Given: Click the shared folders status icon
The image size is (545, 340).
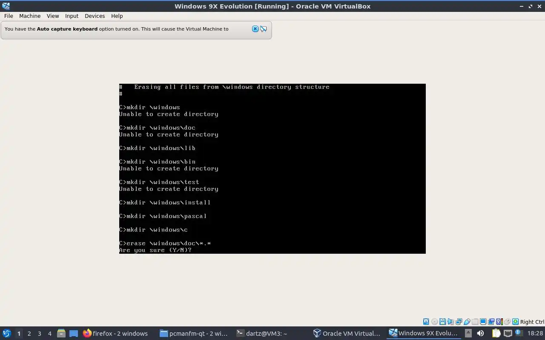Looking at the screenshot, I should point(475,322).
